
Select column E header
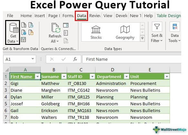pyautogui.click(x=150, y=70)
